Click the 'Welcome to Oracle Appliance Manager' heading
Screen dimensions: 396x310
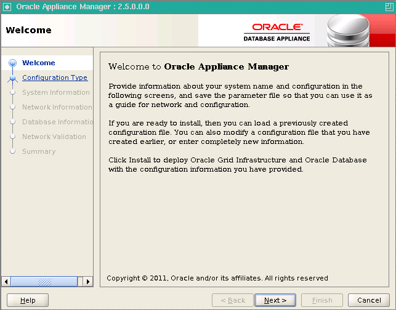tap(198, 66)
